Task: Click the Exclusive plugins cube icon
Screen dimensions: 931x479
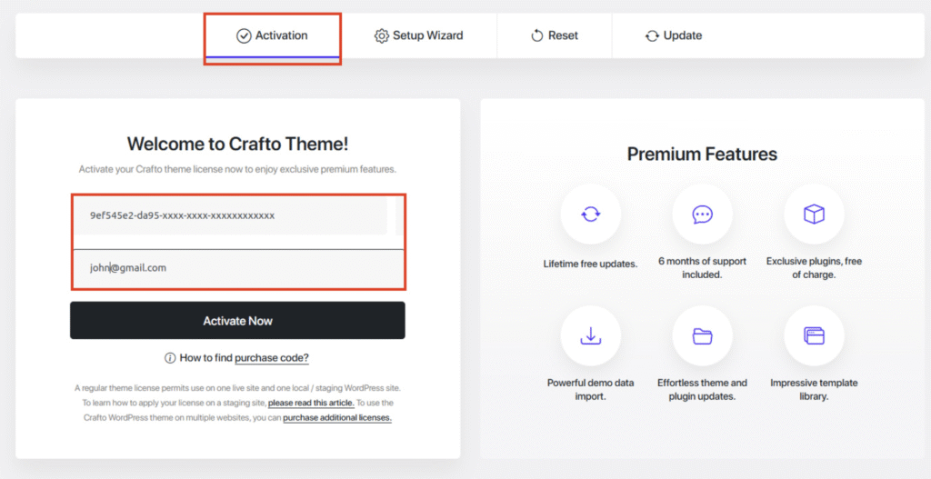Action: coord(814,215)
